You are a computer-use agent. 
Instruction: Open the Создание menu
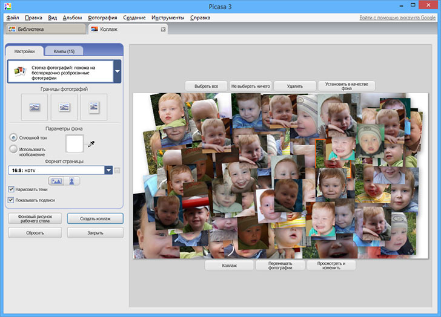click(134, 18)
